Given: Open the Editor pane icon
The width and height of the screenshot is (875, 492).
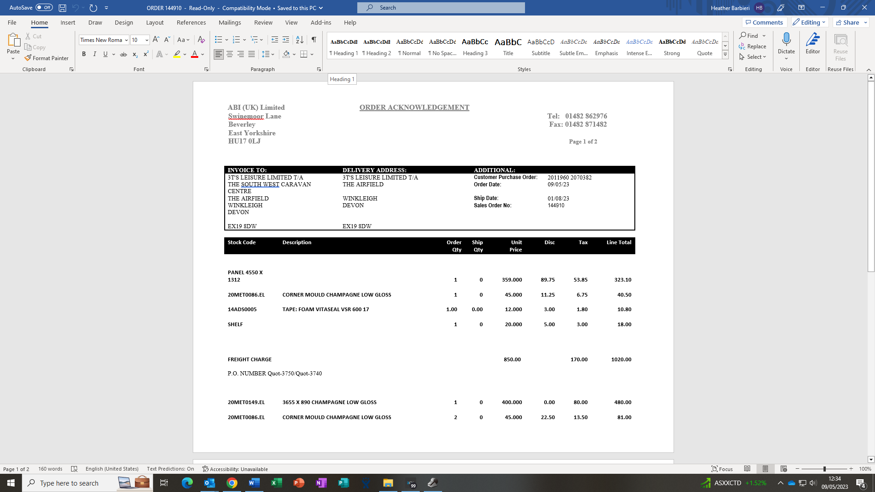Looking at the screenshot, I should pos(813,40).
